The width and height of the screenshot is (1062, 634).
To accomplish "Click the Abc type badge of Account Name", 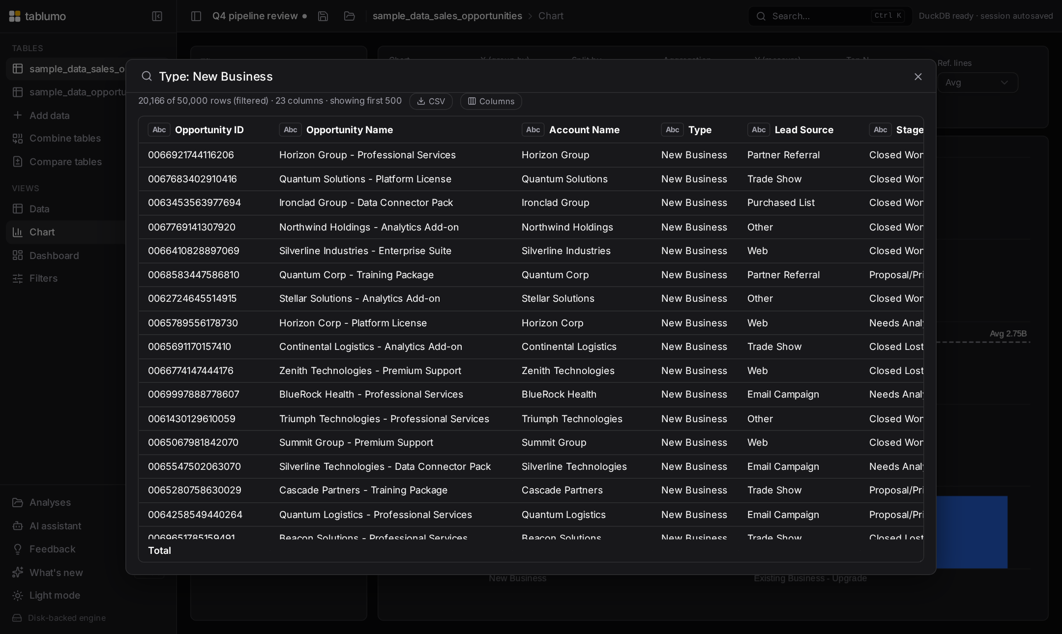I will pos(533,130).
